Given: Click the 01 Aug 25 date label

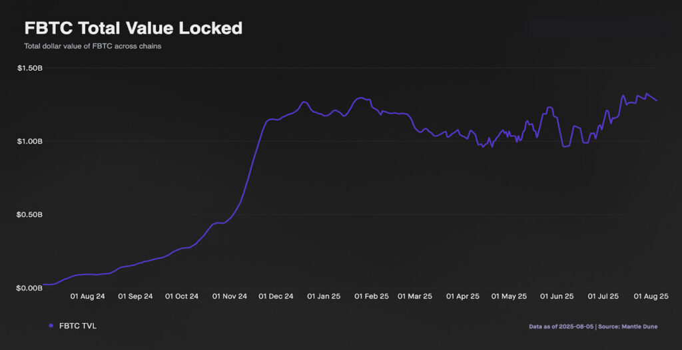Looking at the screenshot, I should (x=651, y=297).
